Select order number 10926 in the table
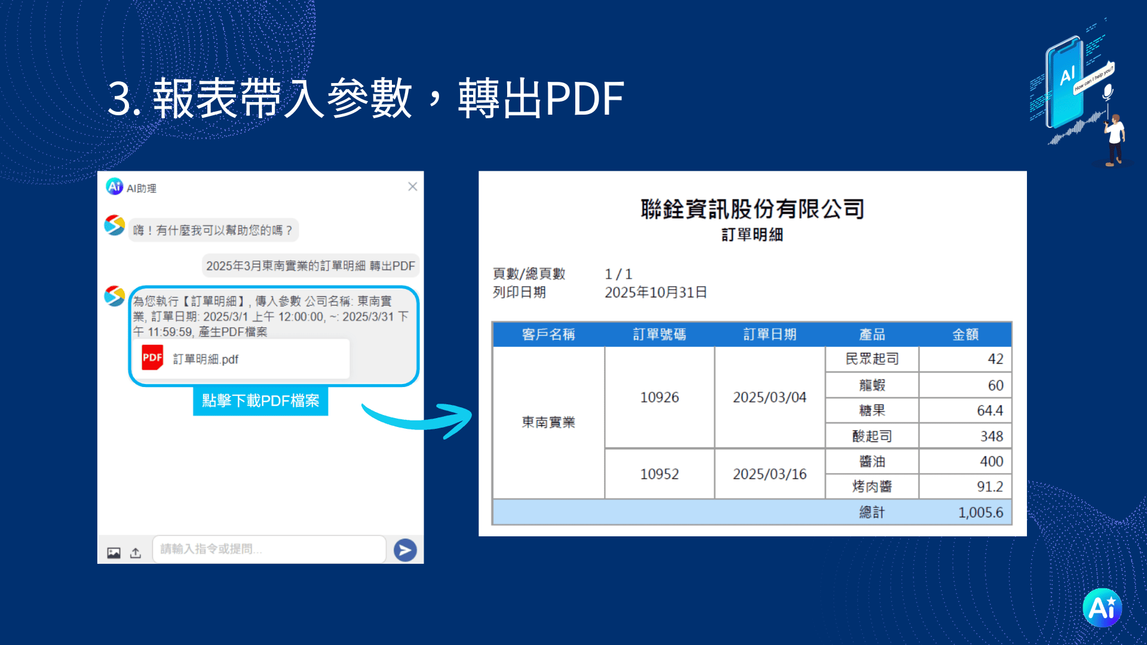1147x645 pixels. pos(660,397)
